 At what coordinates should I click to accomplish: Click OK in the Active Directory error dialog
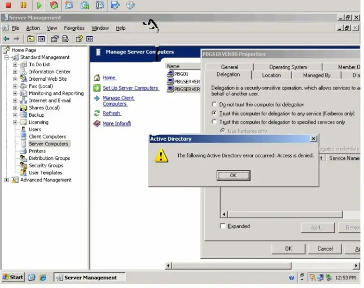(x=233, y=176)
